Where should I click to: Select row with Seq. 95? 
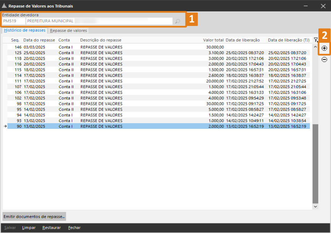click(x=159, y=109)
